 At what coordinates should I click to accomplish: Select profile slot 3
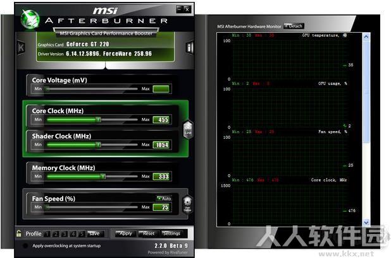[x=65, y=234]
